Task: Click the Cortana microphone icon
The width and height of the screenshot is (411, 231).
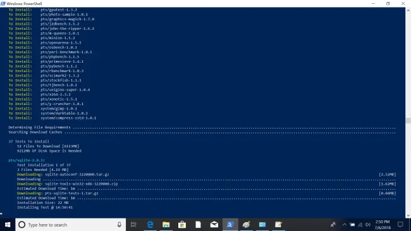Action: (120, 225)
